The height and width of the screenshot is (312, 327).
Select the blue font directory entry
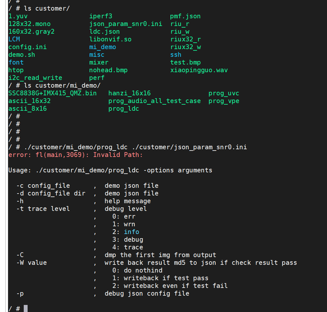tap(16, 63)
